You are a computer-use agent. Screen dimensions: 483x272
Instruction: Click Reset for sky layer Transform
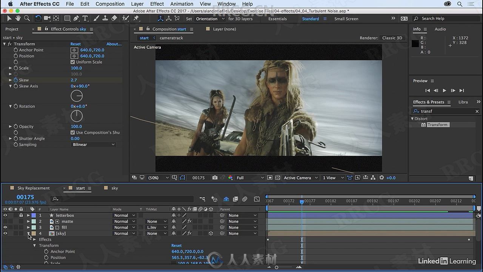click(176, 246)
